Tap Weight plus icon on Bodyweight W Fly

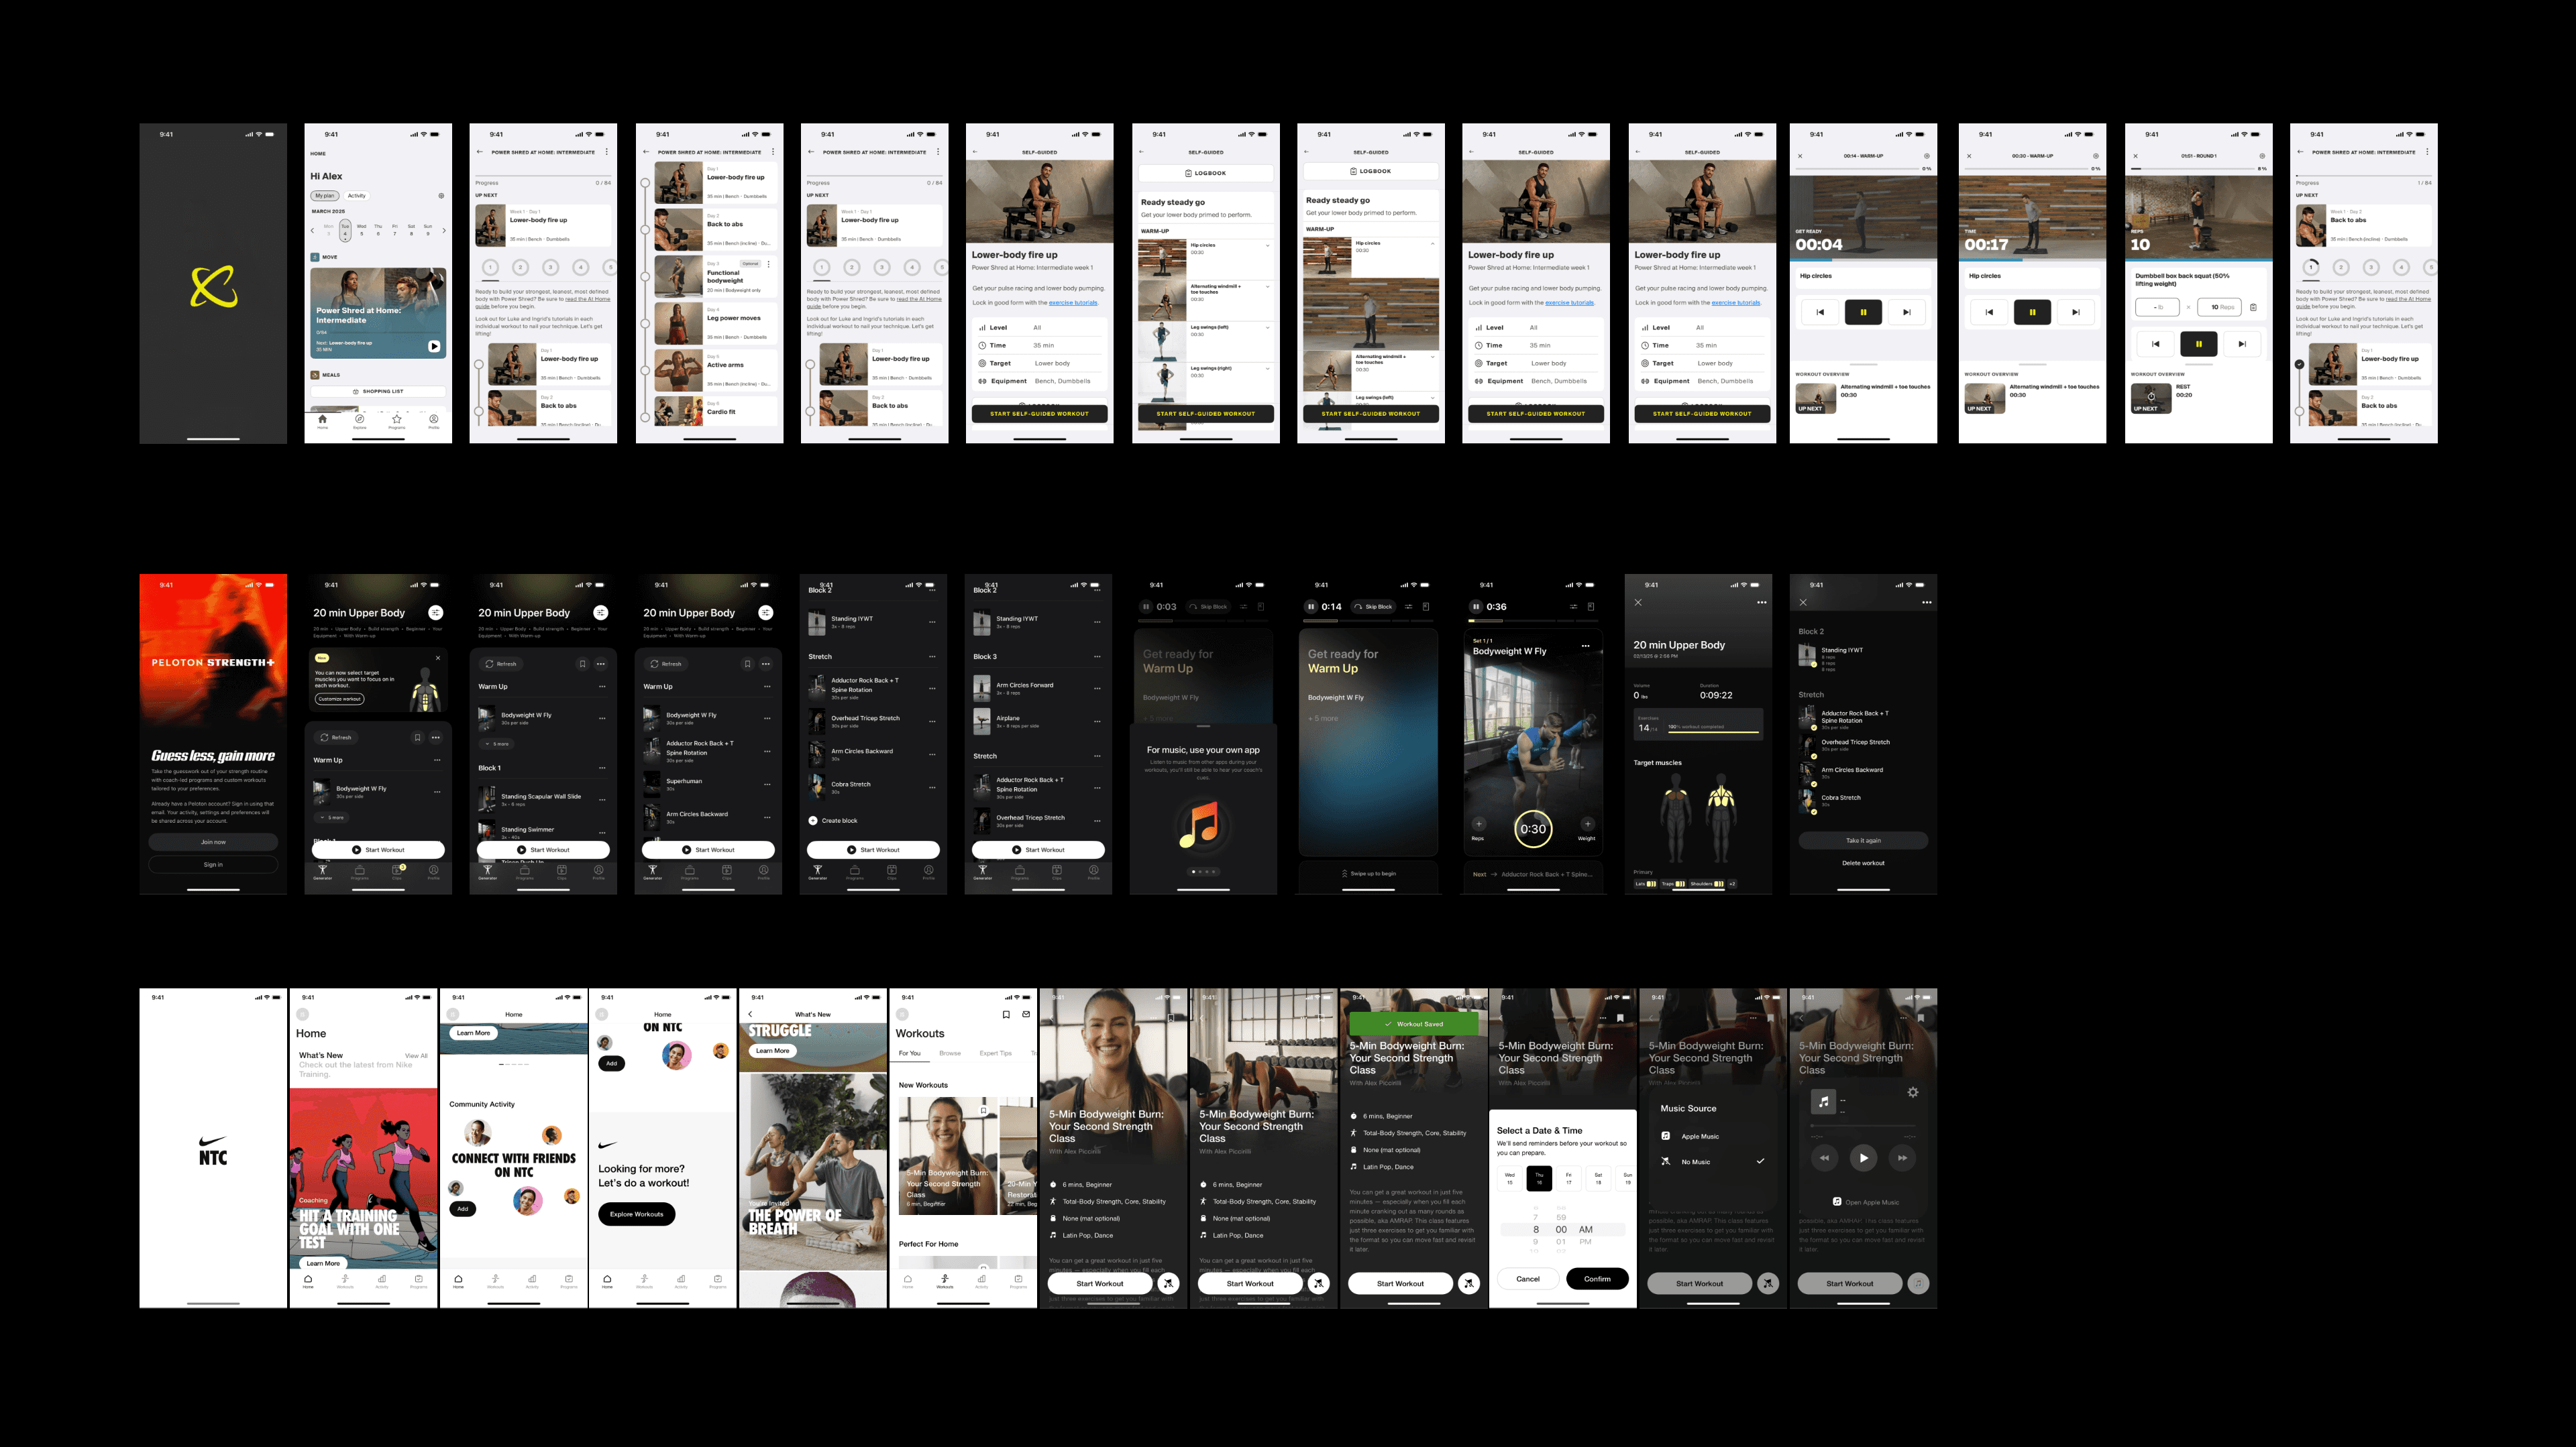click(x=1587, y=823)
